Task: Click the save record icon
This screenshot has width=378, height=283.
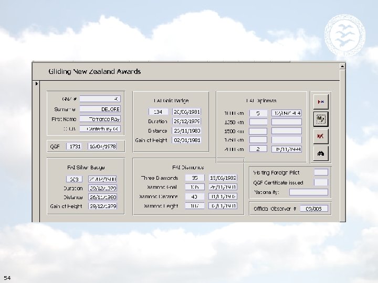Action: click(x=321, y=119)
